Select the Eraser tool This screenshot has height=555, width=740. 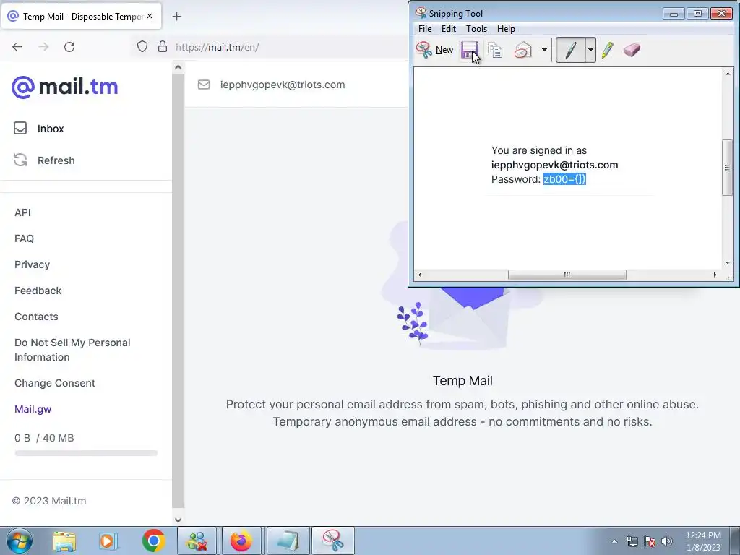[x=632, y=50]
